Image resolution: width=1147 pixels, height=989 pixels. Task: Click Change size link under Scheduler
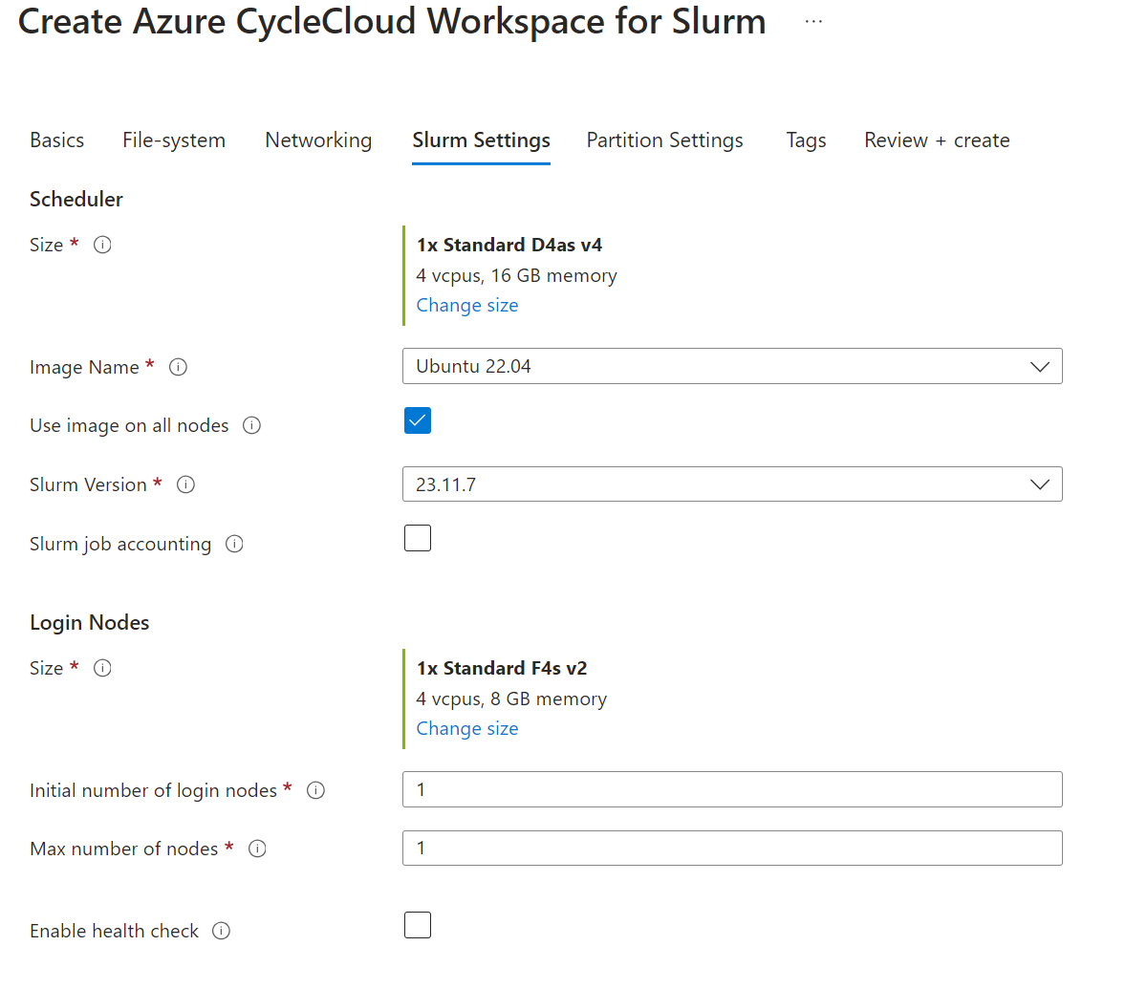pos(467,305)
